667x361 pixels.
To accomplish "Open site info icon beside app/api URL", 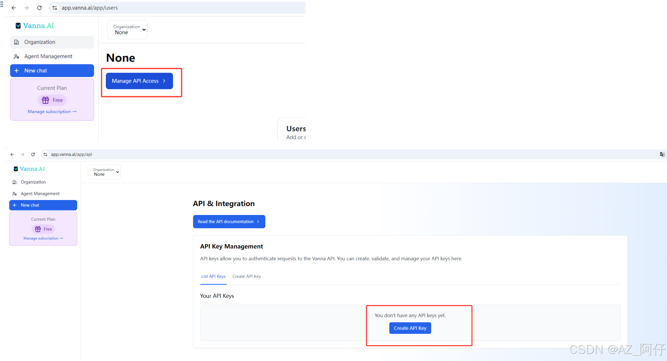I will (x=45, y=154).
